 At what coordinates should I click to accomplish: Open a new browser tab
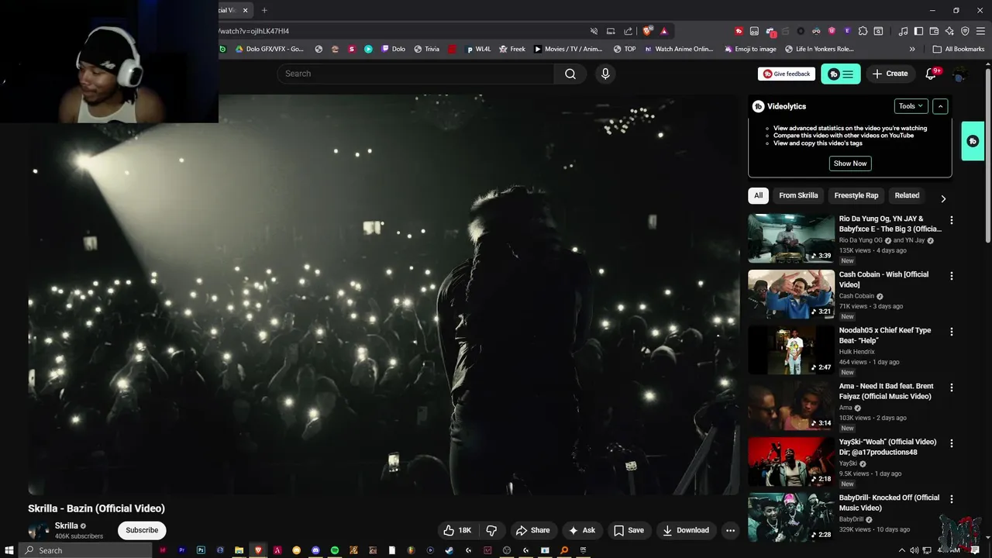(x=264, y=10)
